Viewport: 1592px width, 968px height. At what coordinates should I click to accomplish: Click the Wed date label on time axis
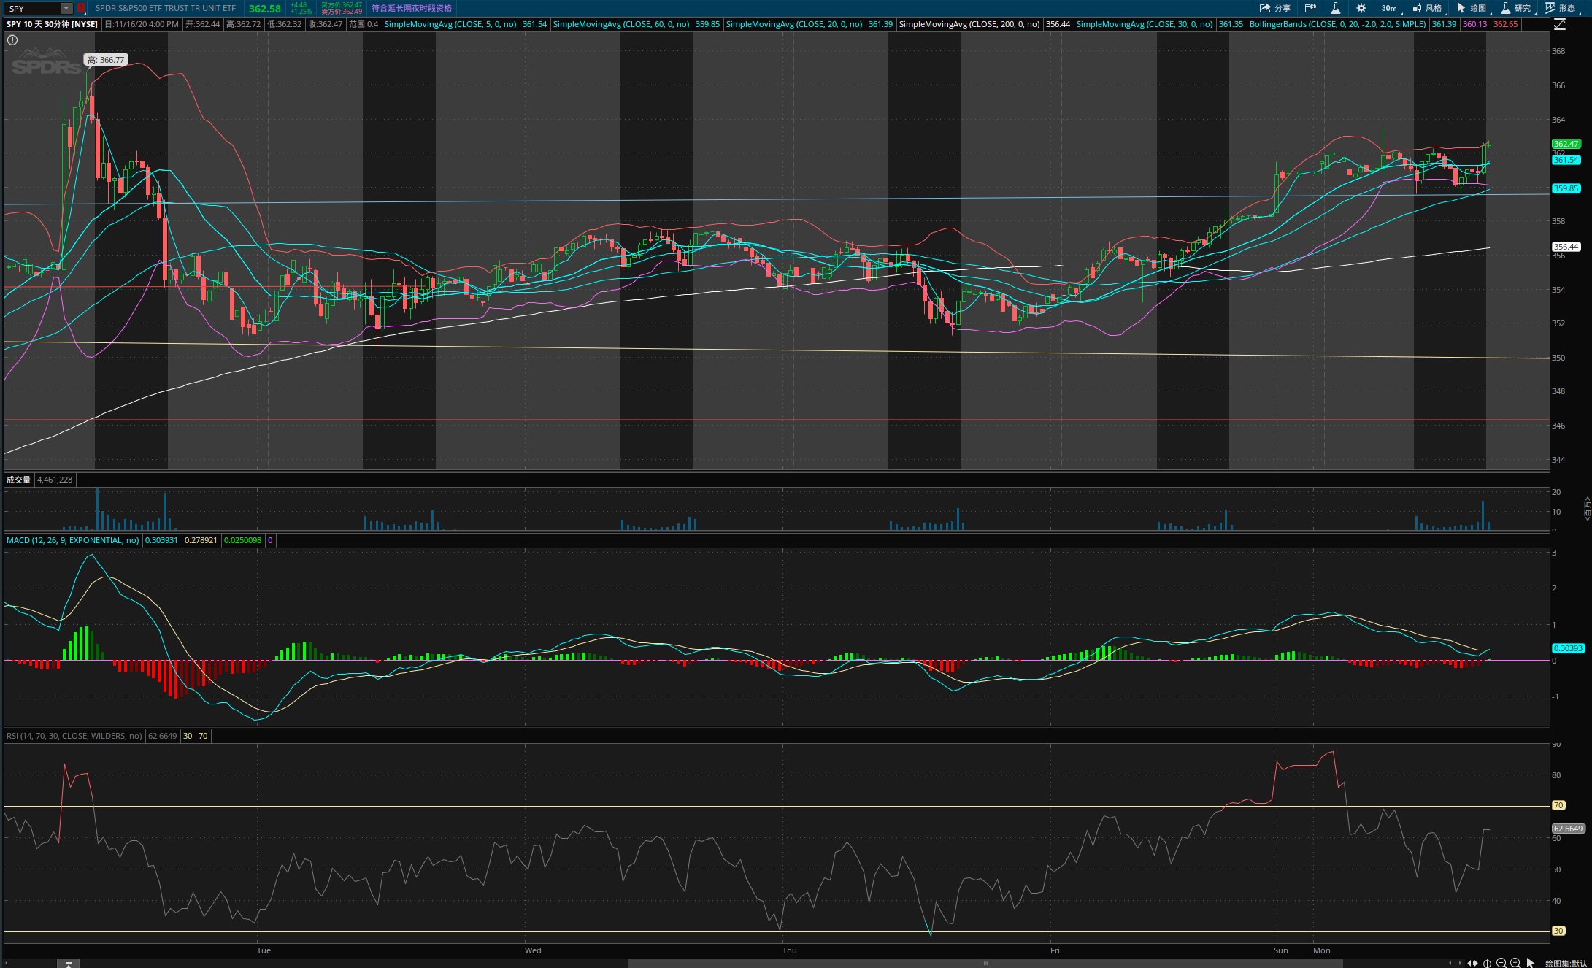533,950
